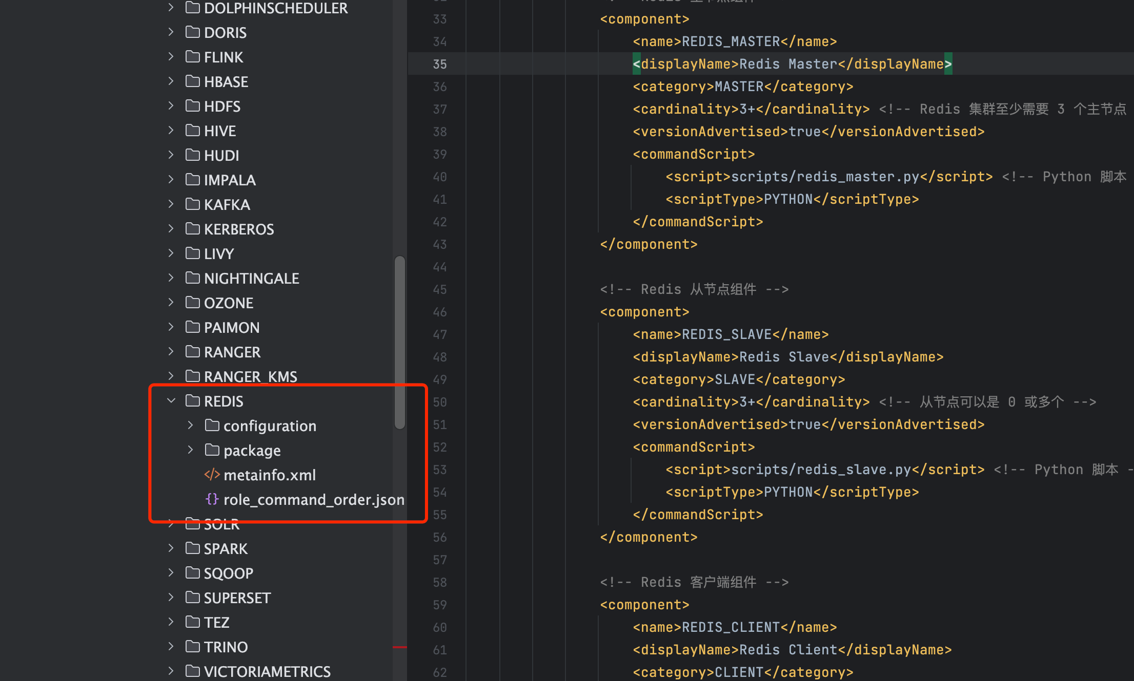Expand the HBASE folder

(171, 81)
